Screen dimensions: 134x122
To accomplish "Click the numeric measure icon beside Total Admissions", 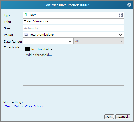I will pos(26,35).
